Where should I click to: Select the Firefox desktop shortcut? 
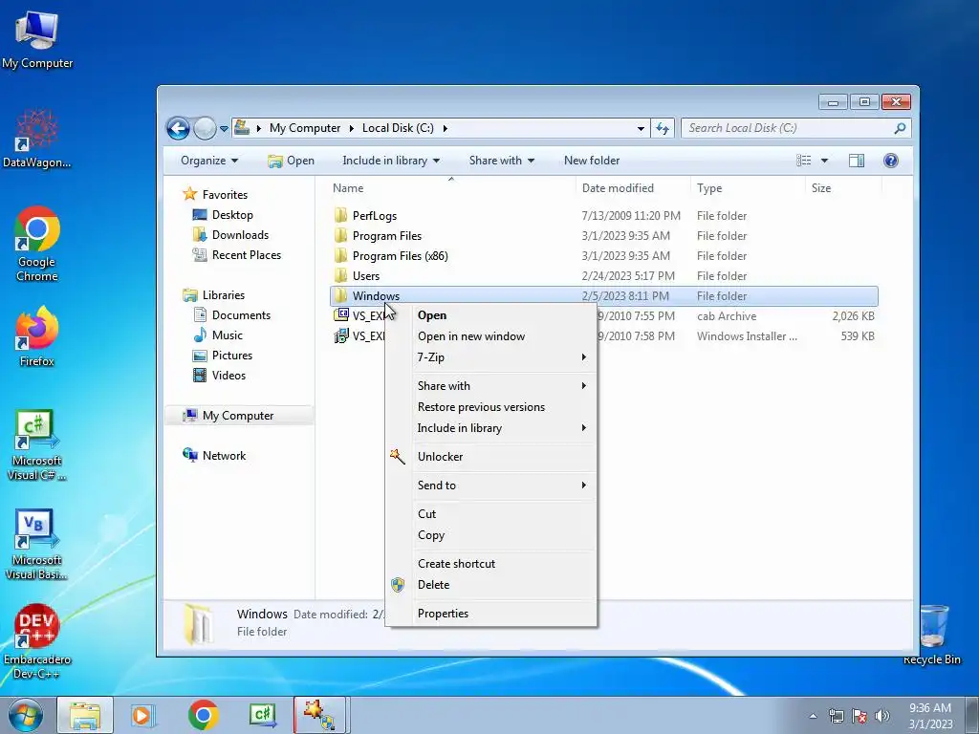tap(37, 336)
